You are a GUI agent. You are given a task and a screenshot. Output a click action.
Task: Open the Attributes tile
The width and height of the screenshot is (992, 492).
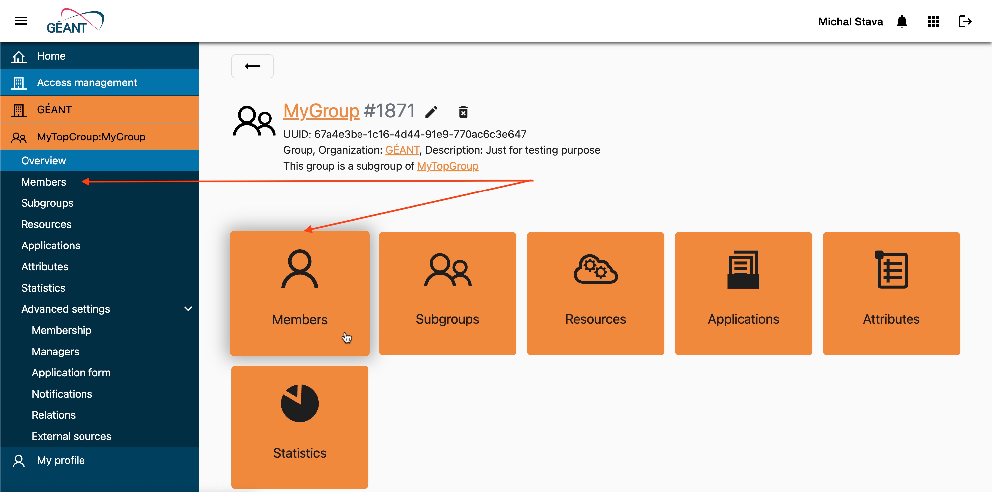coord(891,293)
